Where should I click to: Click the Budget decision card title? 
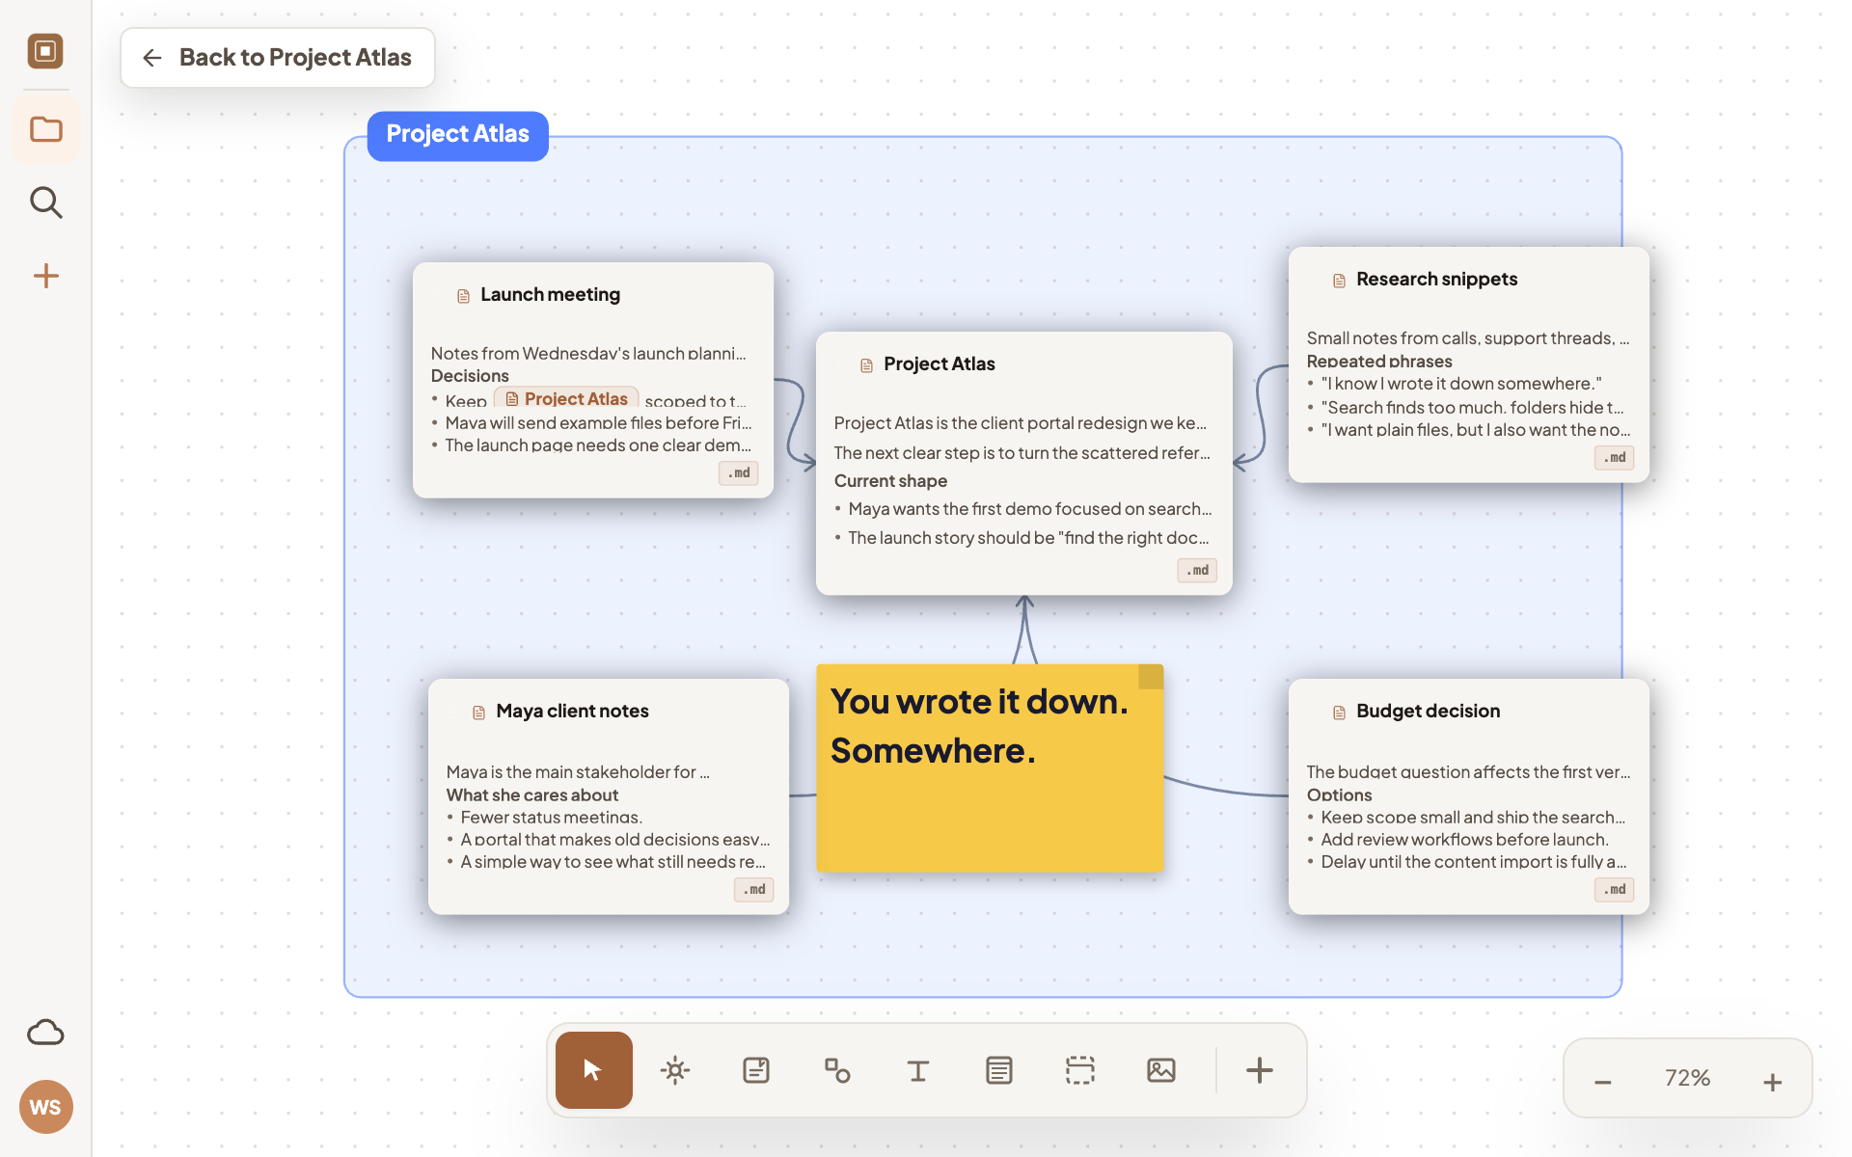point(1428,712)
